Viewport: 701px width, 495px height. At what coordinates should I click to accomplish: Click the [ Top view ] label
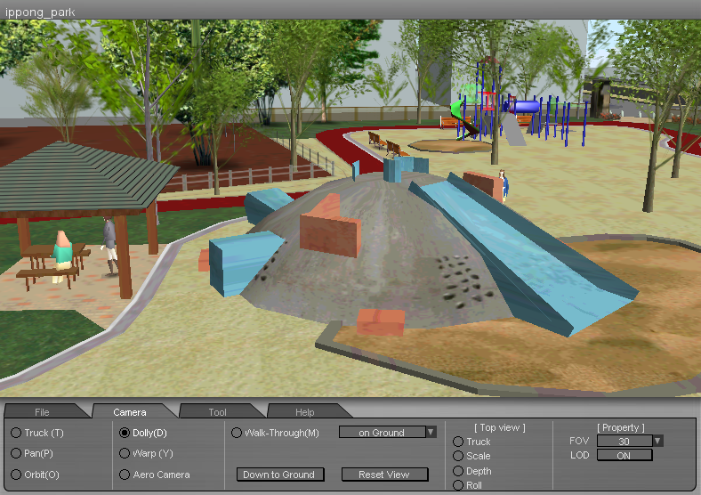coord(500,427)
